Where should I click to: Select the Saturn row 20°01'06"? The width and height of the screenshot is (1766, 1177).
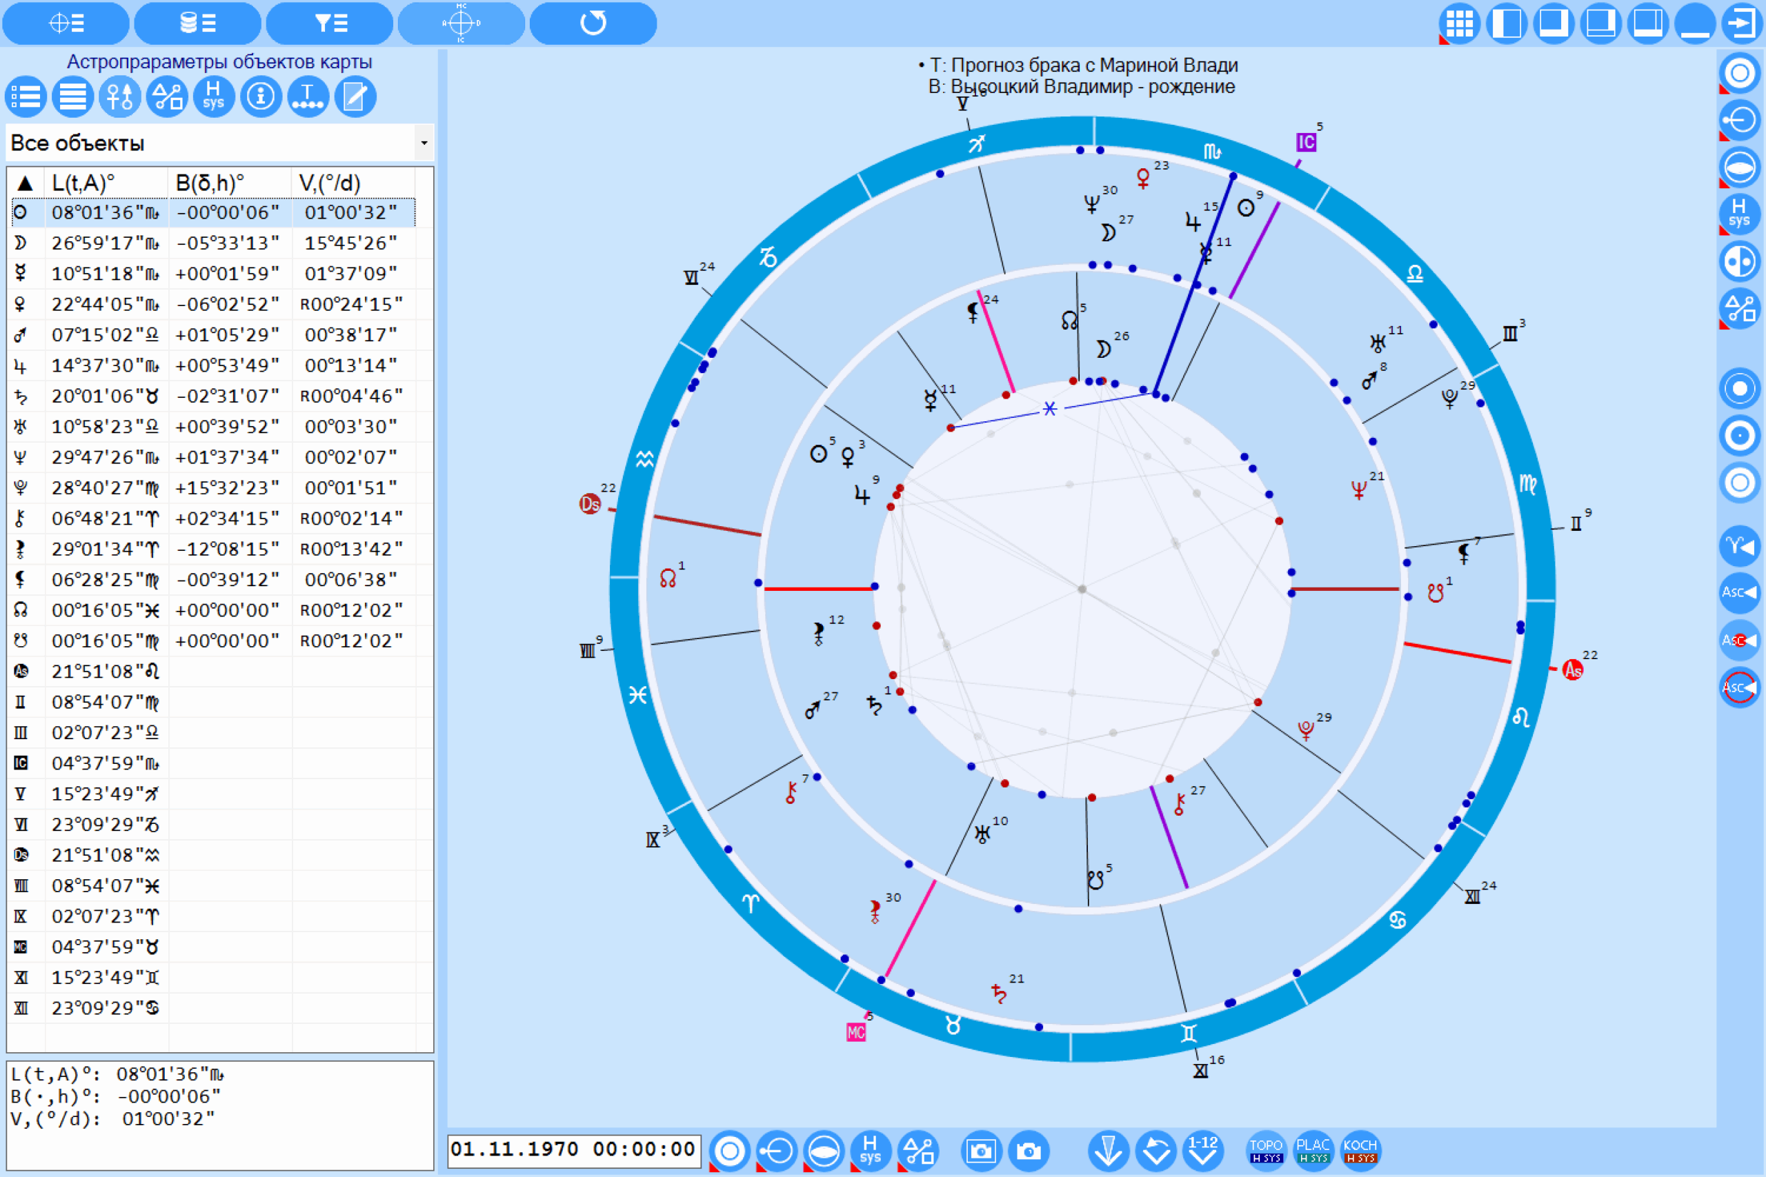(213, 396)
